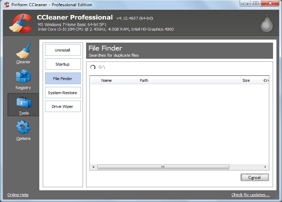Open the Cleaner section brush icon
This screenshot has width=282, height=202.
click(23, 50)
